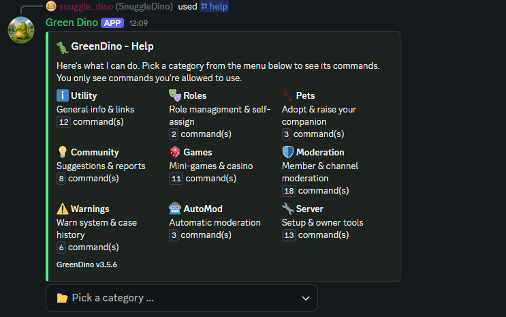
Task: Click the snuggle_dino username
Action: (86, 6)
